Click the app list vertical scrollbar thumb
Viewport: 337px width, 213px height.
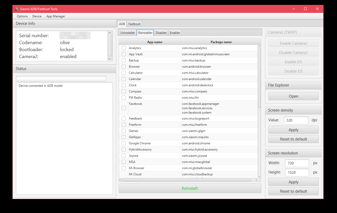pyautogui.click(x=259, y=78)
